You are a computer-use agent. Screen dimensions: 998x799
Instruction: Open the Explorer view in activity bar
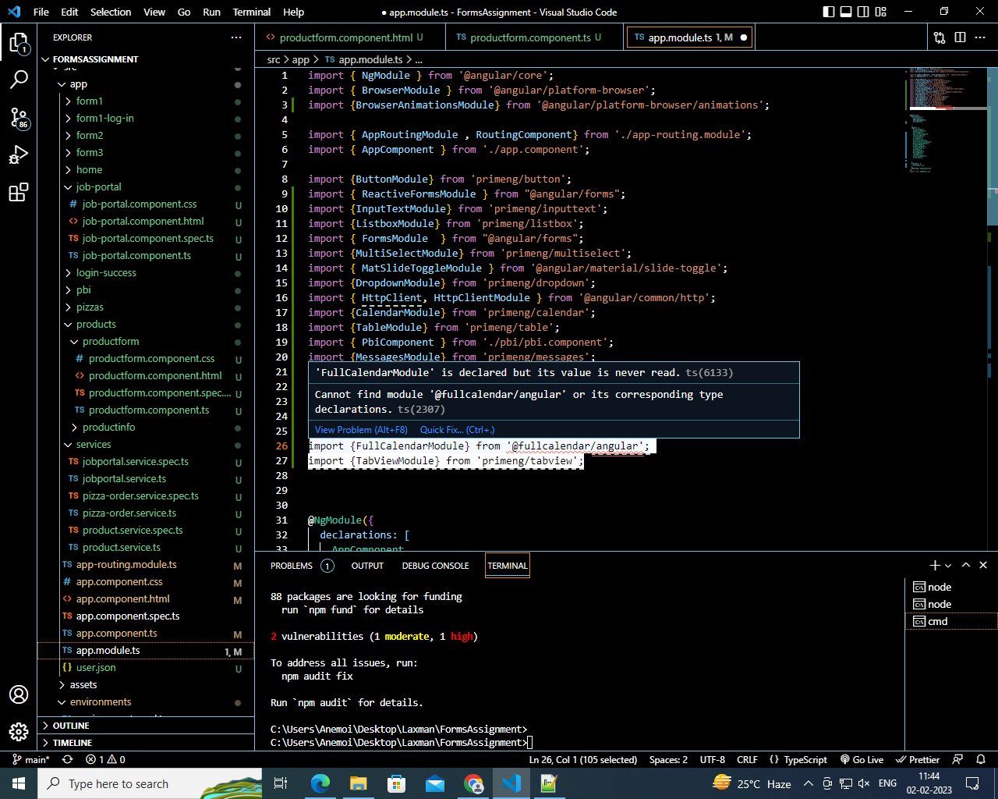click(x=19, y=43)
